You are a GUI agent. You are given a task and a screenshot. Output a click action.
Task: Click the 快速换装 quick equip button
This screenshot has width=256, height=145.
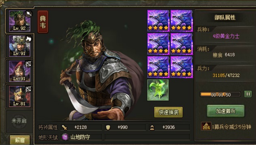pyautogui.click(x=168, y=112)
